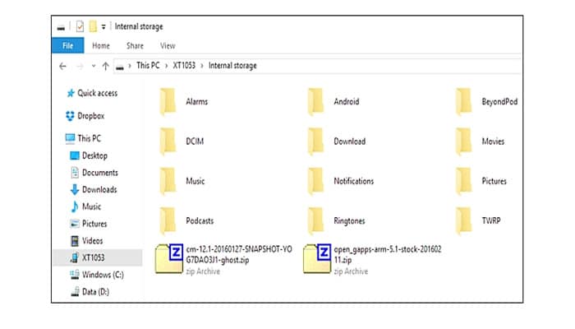Open the Download folder icon

pos(315,141)
